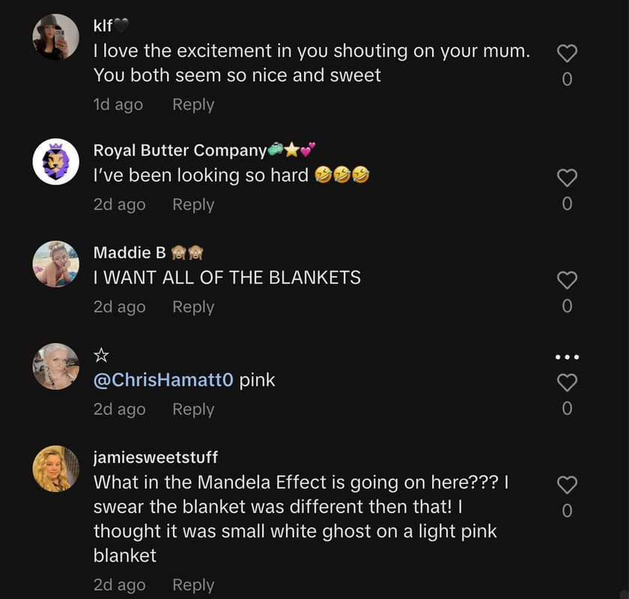
Task: Reply to Maddie B's blanket comment
Action: tap(192, 307)
